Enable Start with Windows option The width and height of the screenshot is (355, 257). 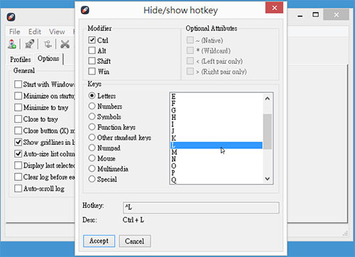point(18,84)
